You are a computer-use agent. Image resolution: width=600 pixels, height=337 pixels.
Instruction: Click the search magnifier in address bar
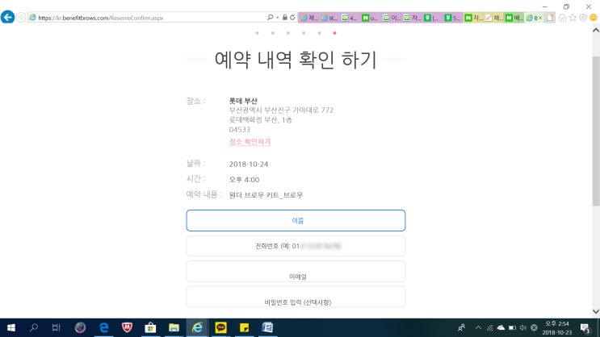[271, 18]
